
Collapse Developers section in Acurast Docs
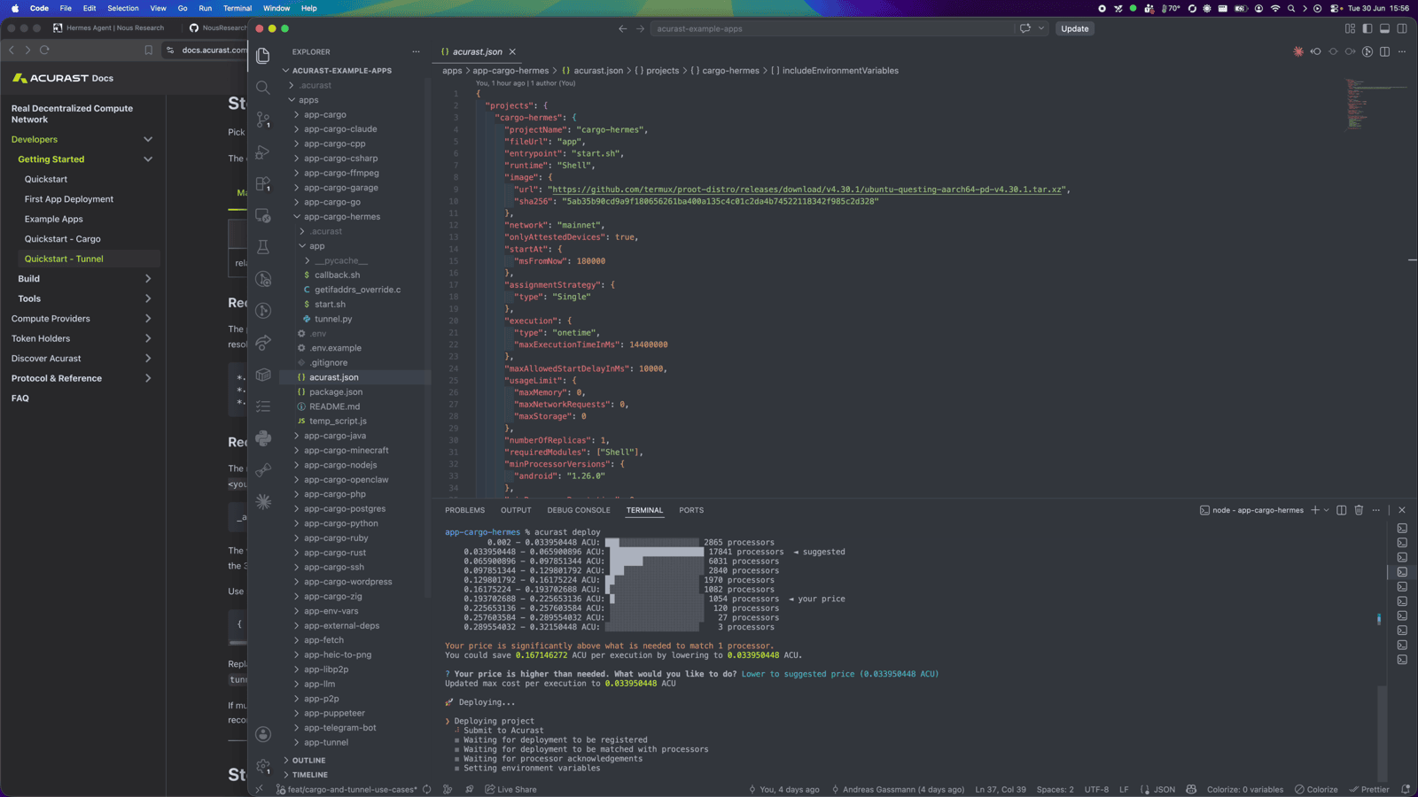click(x=148, y=140)
